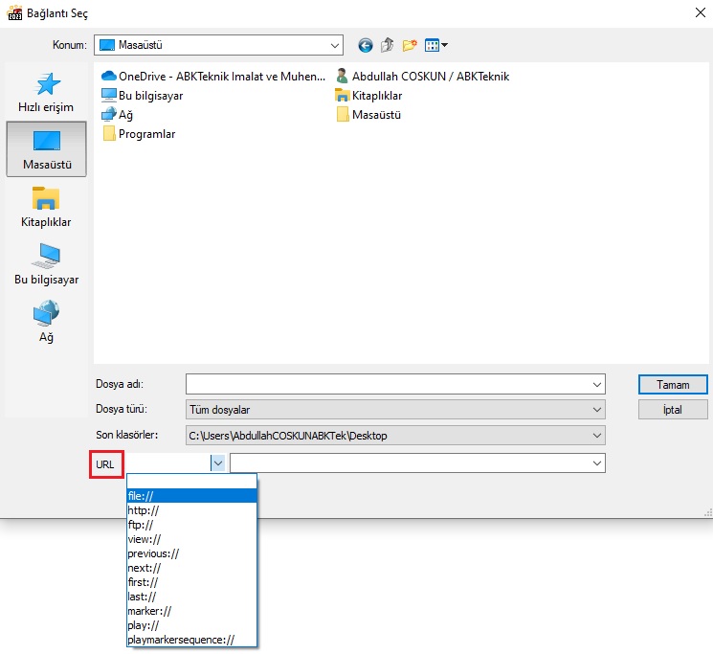This screenshot has width=713, height=654.
Task: Open the View menu icon
Action: tap(436, 45)
